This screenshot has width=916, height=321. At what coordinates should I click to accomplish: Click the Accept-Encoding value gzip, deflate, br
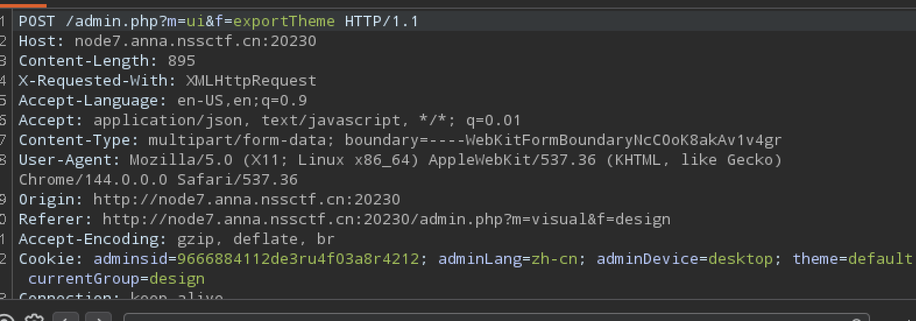(256, 239)
